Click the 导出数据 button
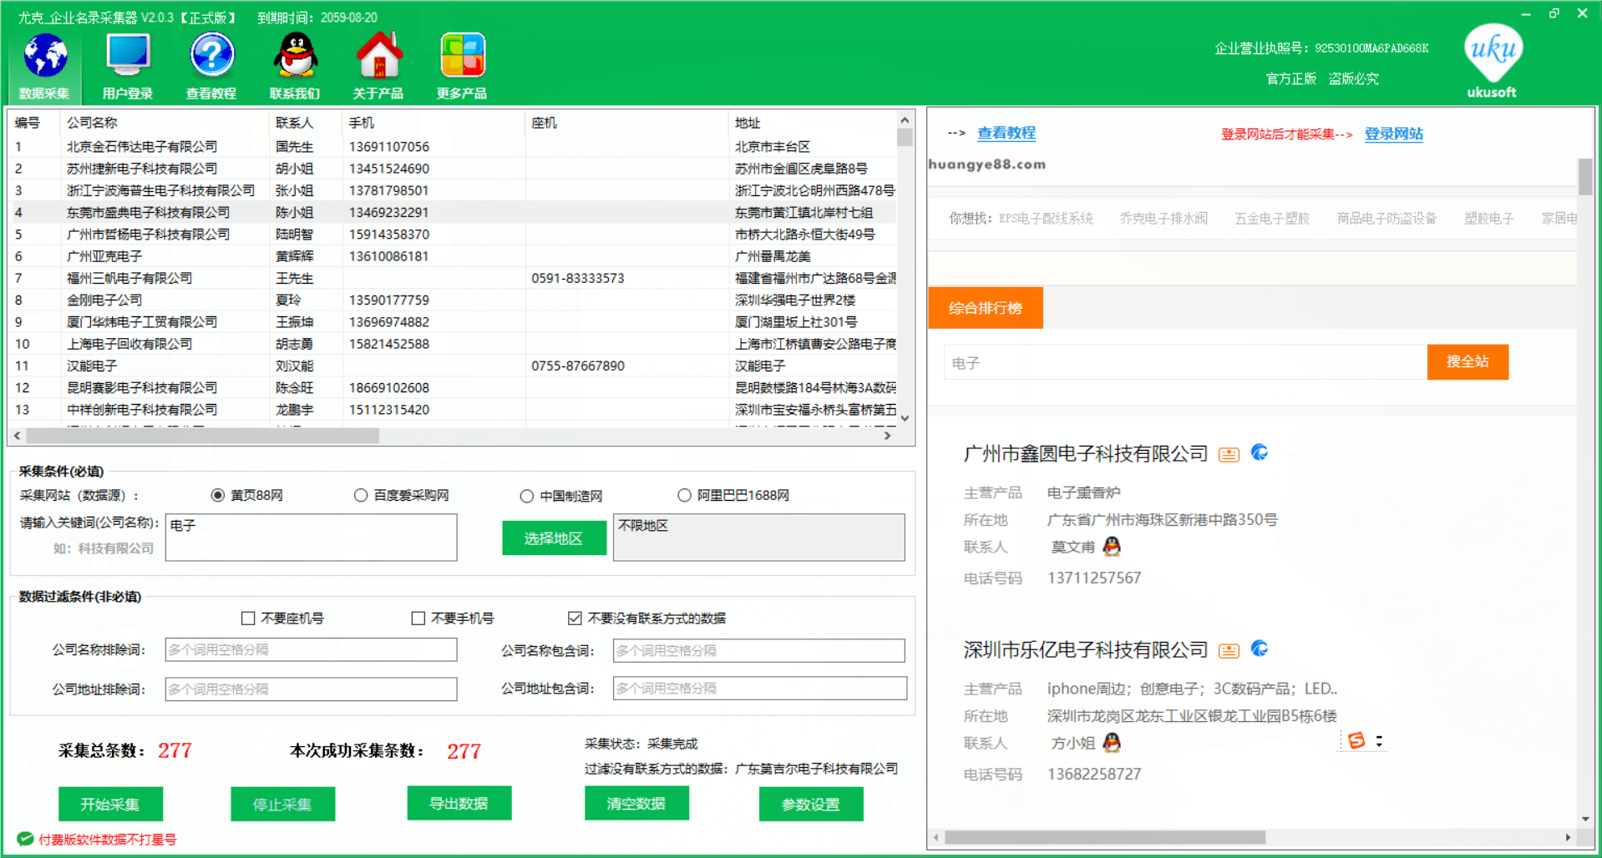The width and height of the screenshot is (1602, 858). 459,804
